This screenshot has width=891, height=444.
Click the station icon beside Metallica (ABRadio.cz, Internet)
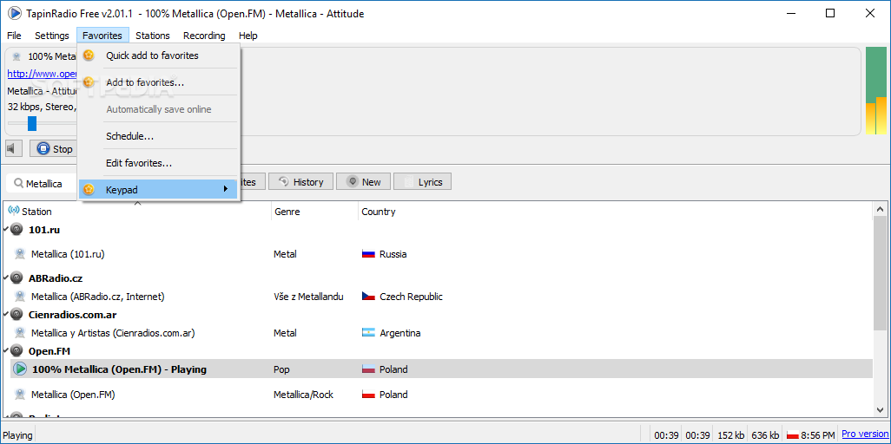tap(20, 297)
